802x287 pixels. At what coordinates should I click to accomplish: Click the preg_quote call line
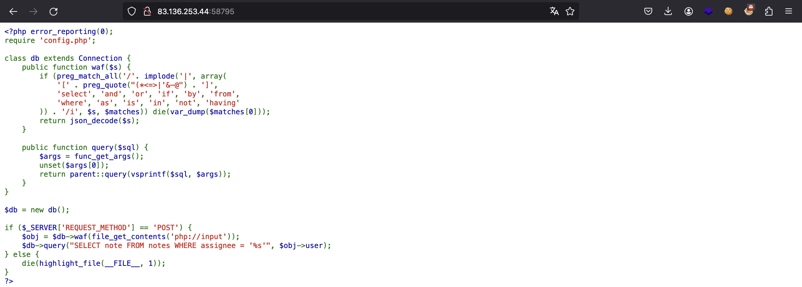tap(137, 85)
